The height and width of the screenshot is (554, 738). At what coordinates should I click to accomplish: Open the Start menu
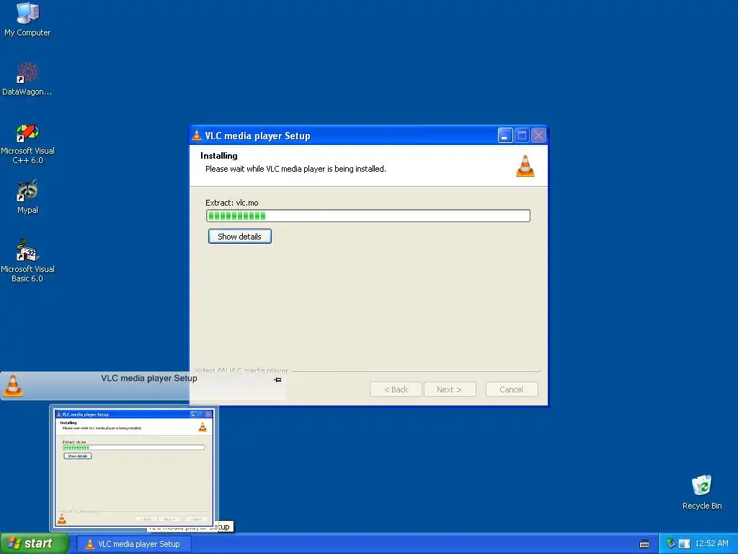tap(35, 544)
